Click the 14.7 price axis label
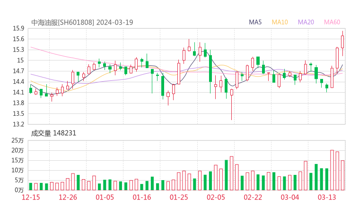Viewport: 350px width, 208px height. pyautogui.click(x=18, y=71)
